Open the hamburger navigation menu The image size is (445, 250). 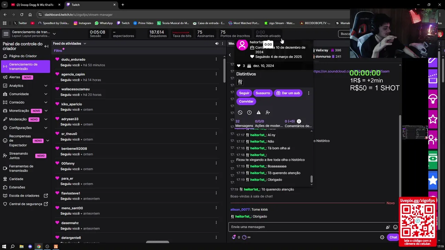click(x=6, y=34)
